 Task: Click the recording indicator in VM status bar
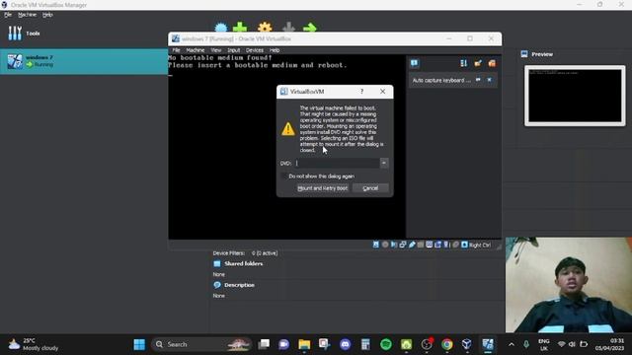coord(437,245)
